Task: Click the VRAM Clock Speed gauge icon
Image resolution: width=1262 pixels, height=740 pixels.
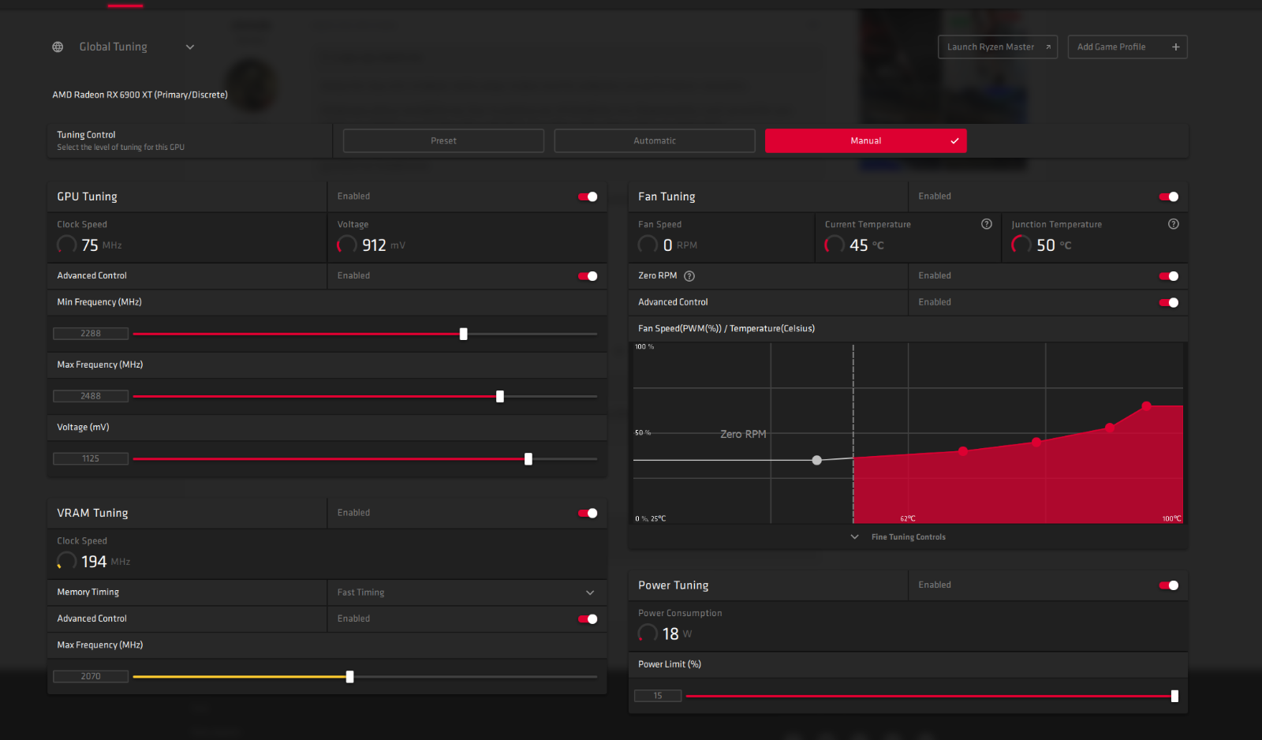Action: pyautogui.click(x=67, y=561)
